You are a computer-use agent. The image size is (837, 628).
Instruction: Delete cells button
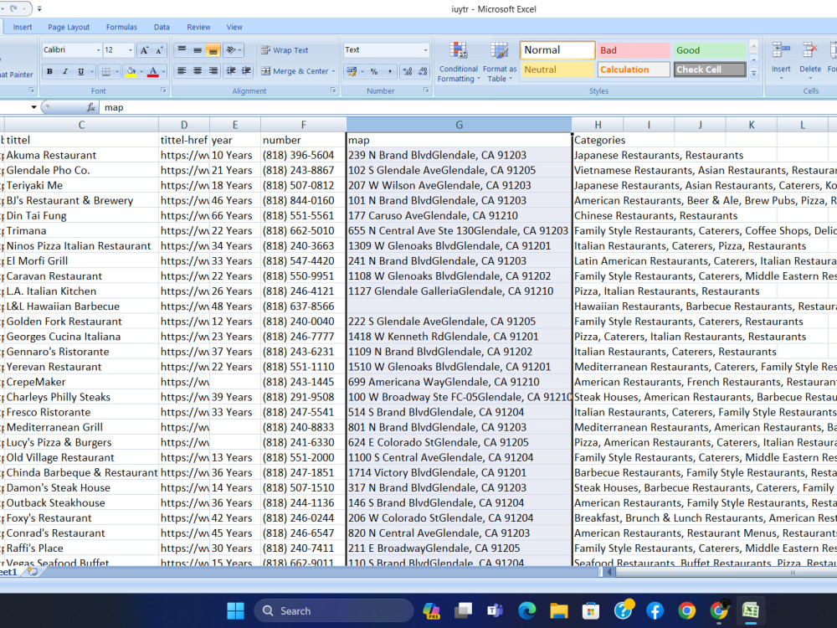pos(810,61)
